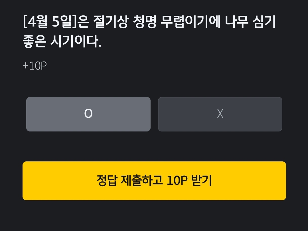The height and width of the screenshot is (231, 308).
Task: Click the word 절기상 in the question
Action: [111, 21]
